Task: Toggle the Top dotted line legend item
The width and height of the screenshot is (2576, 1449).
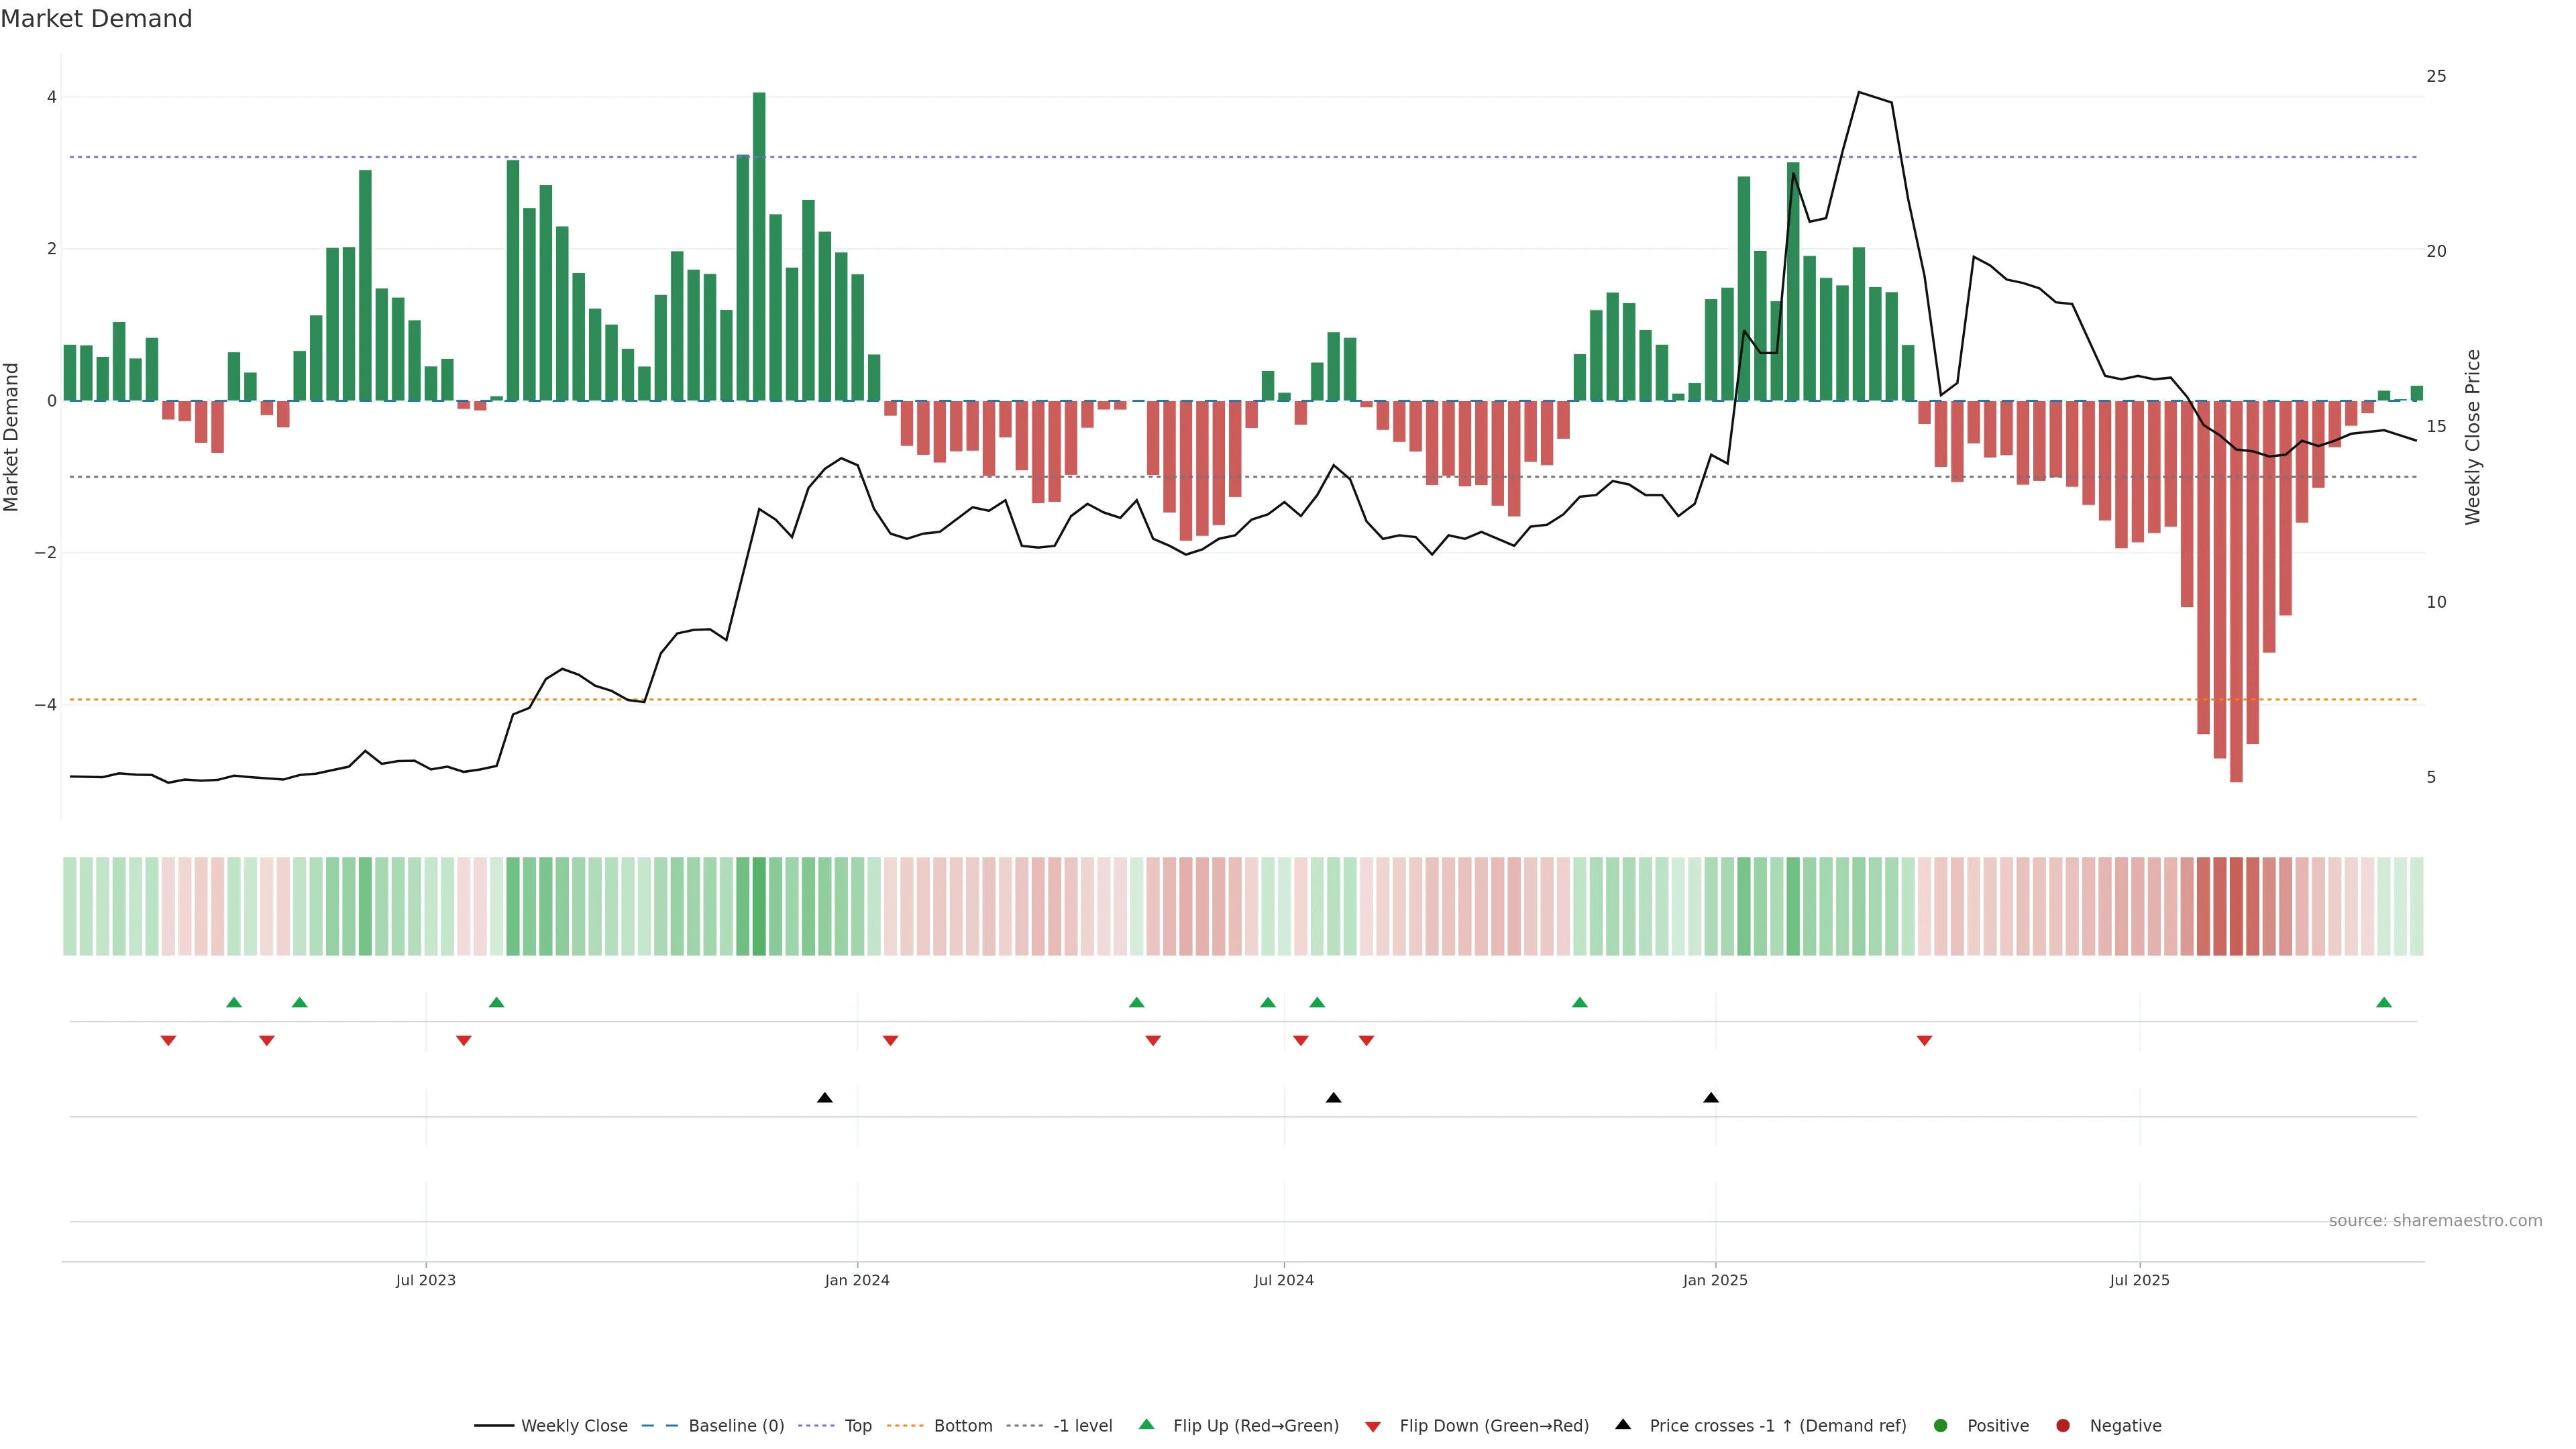Action: click(x=857, y=1426)
